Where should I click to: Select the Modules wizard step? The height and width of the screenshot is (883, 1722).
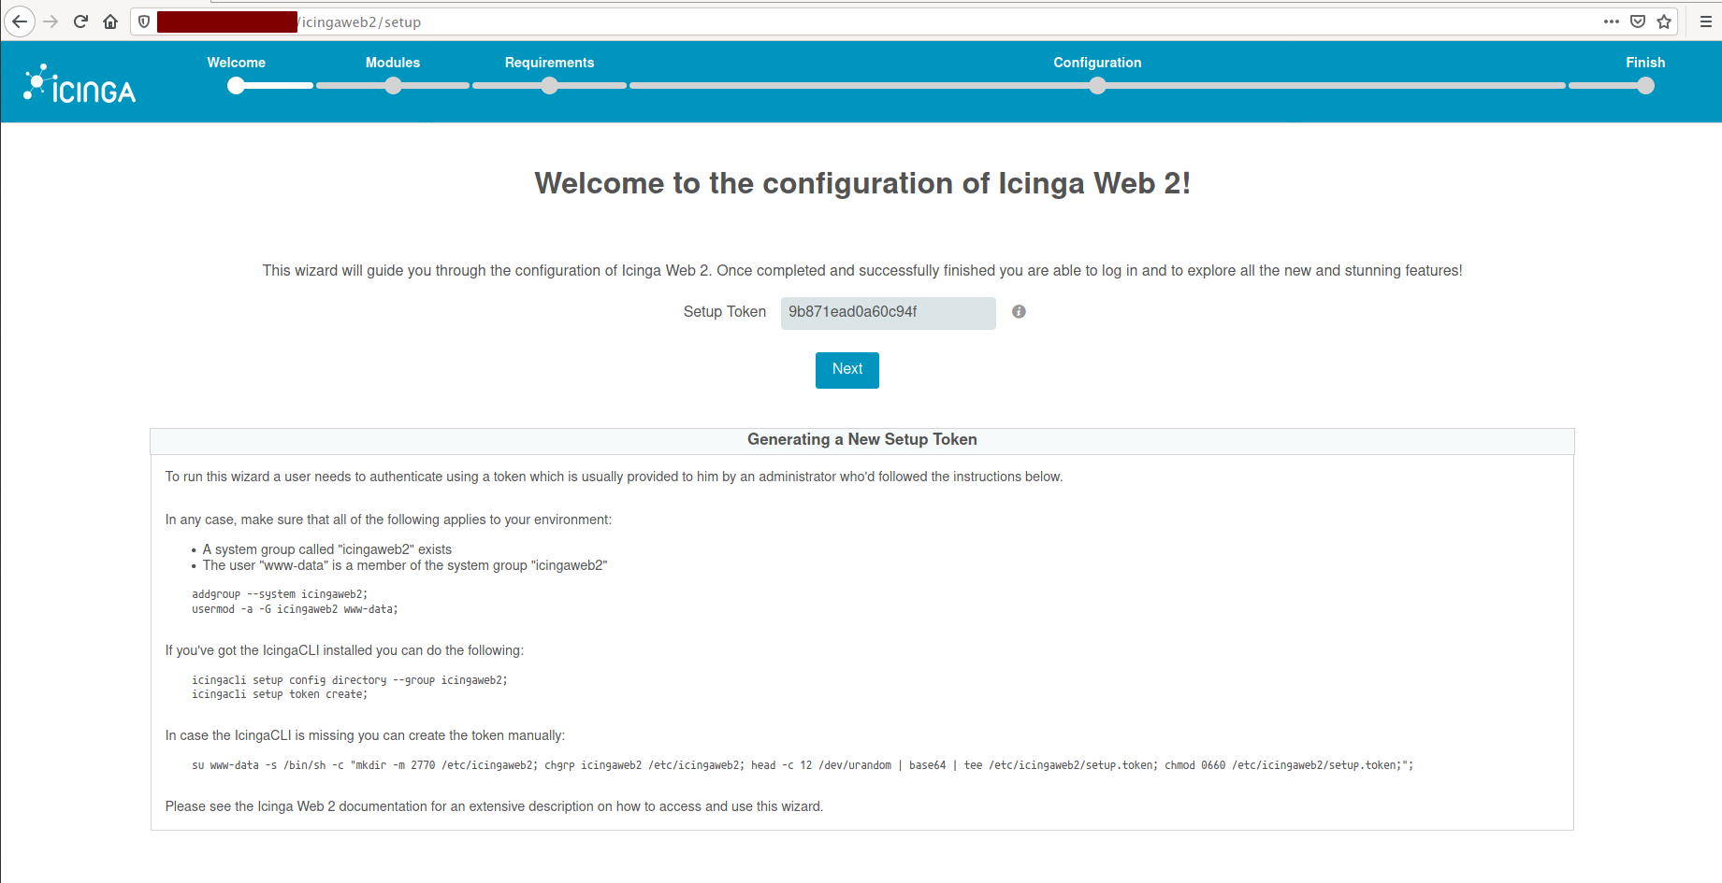[x=393, y=63]
